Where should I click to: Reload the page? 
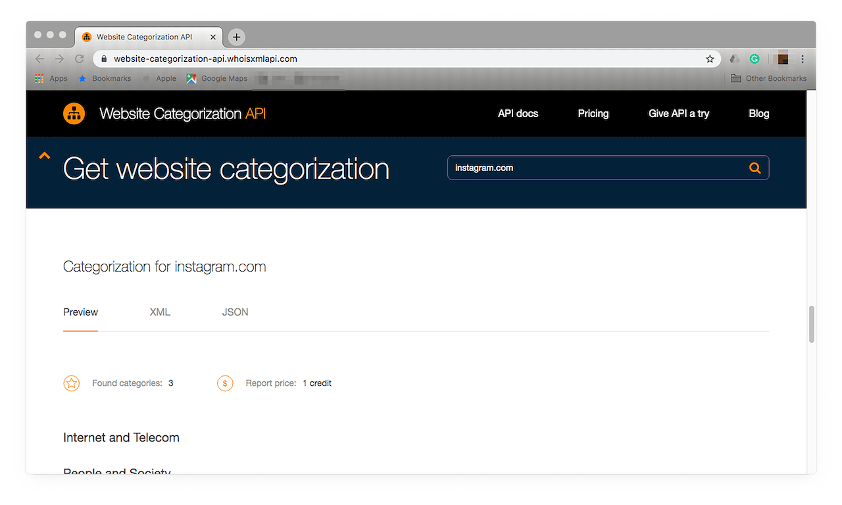[x=80, y=59]
